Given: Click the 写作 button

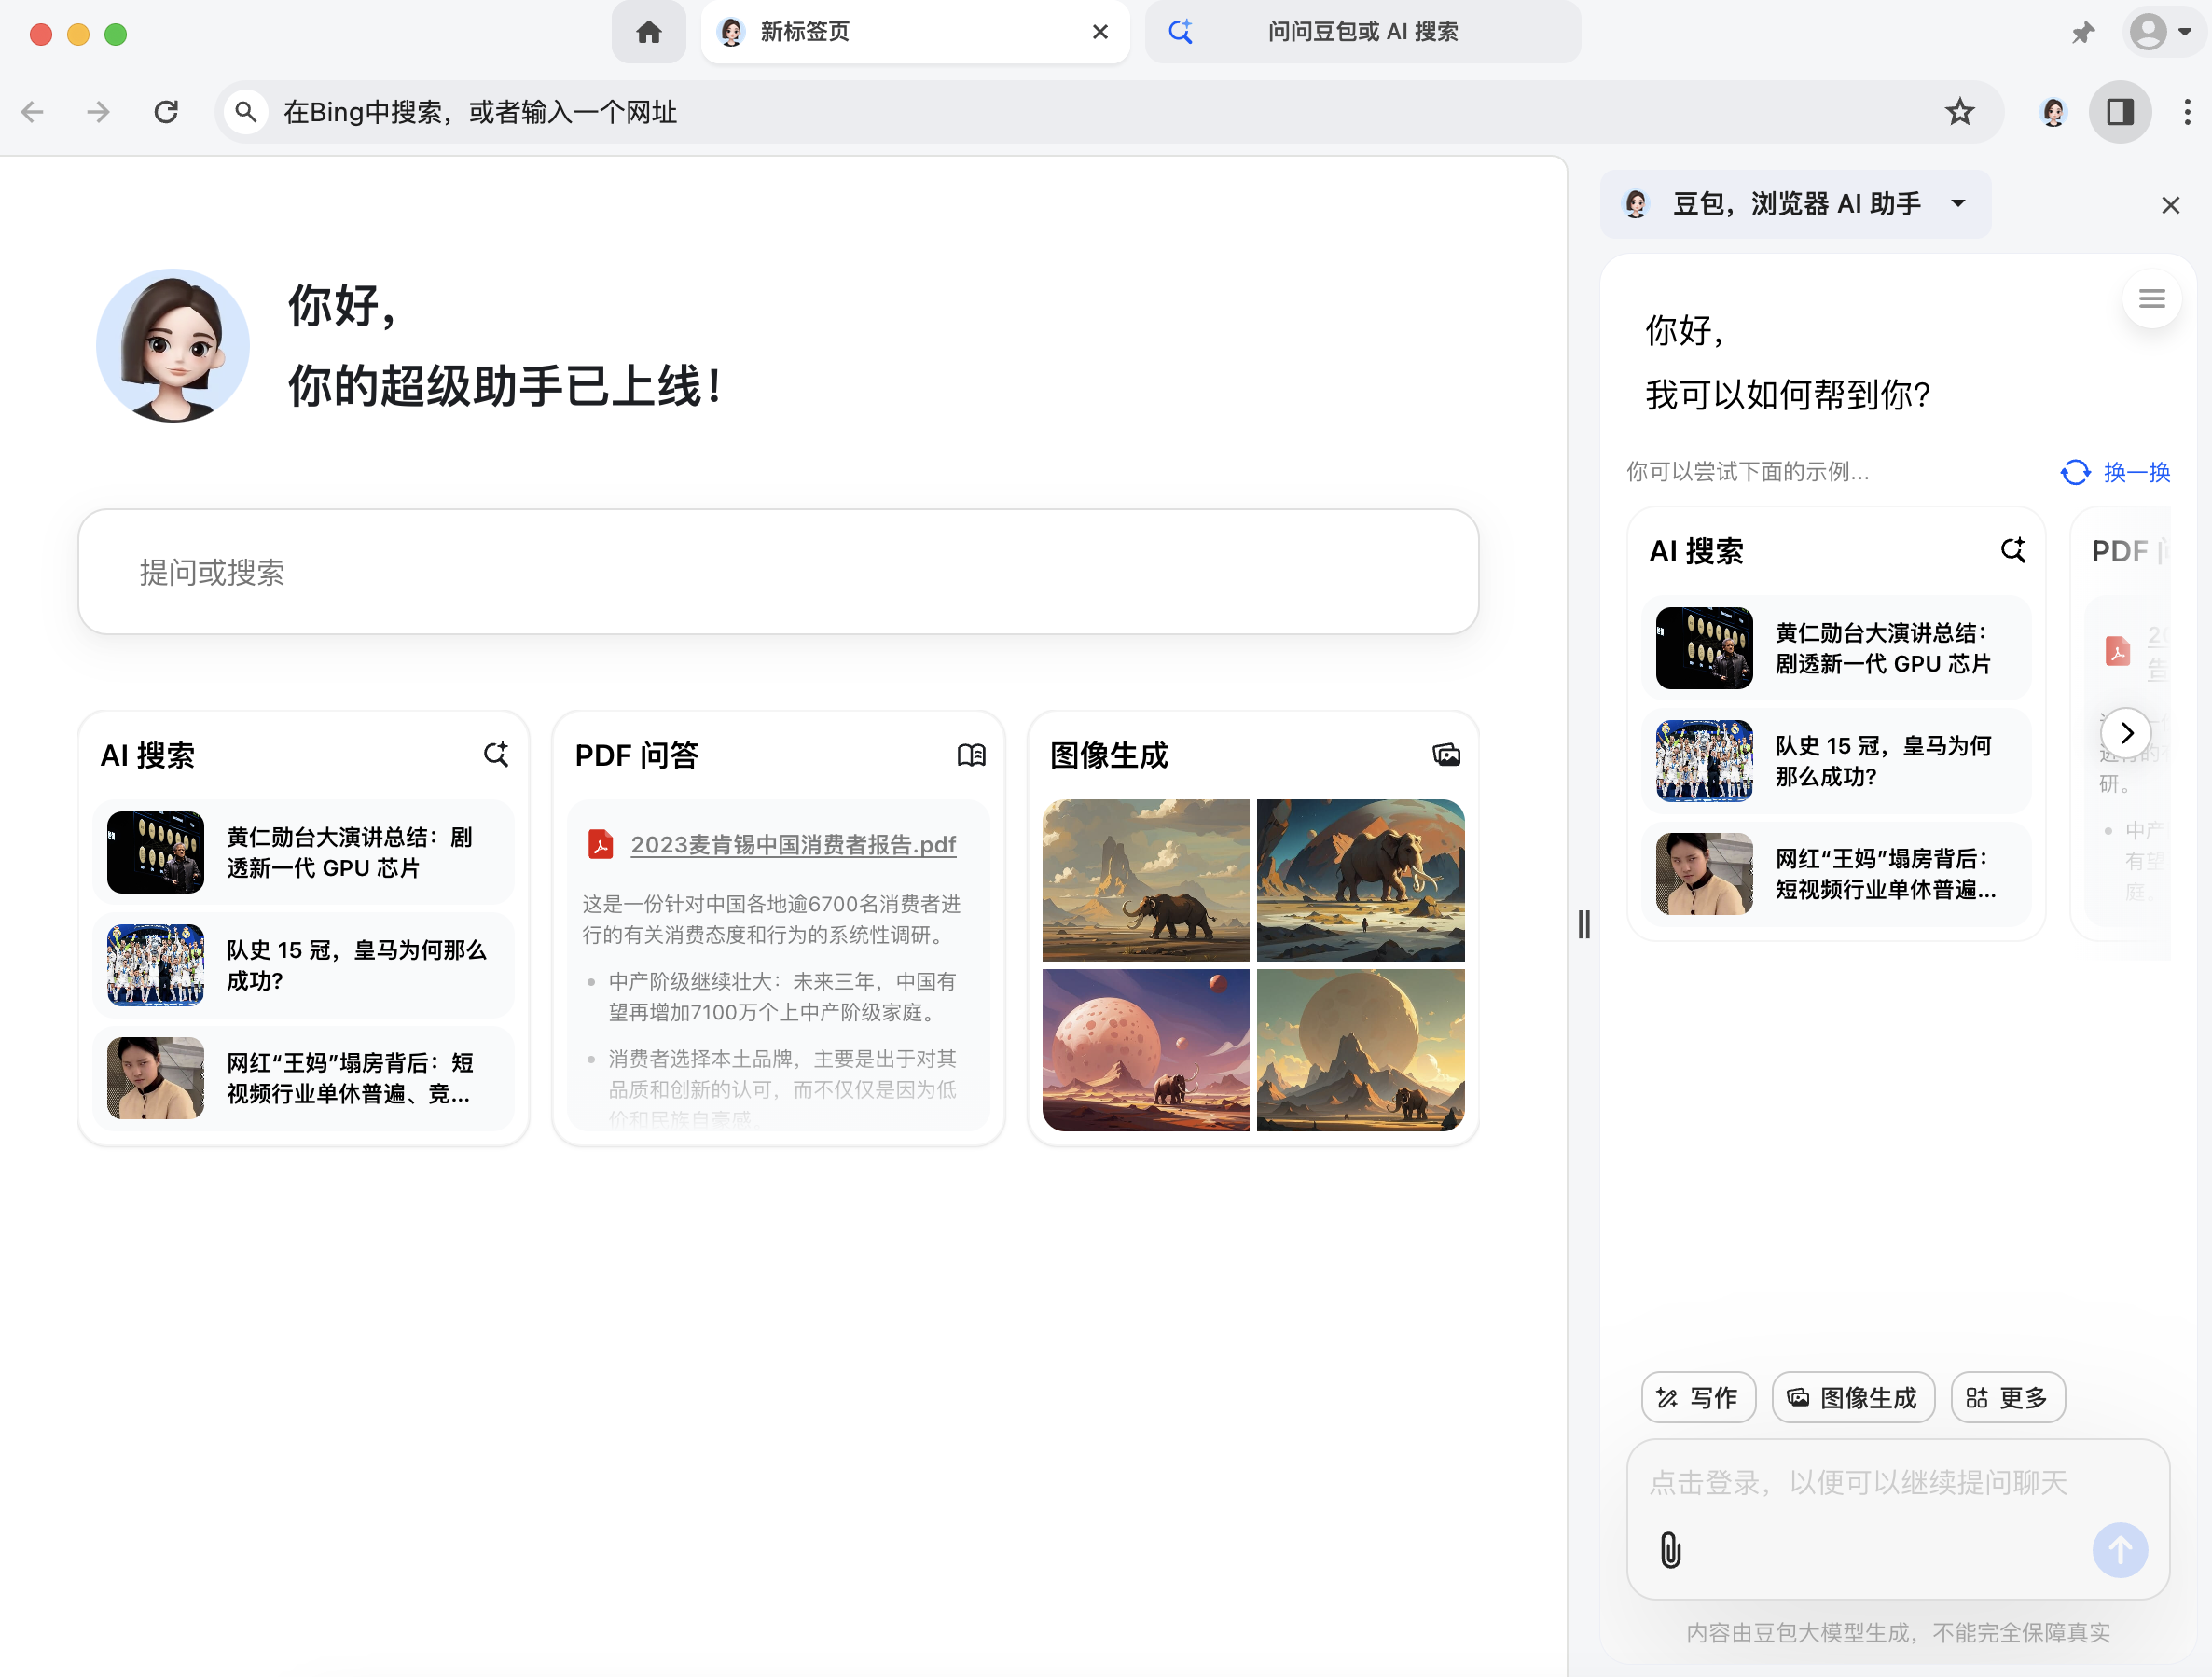Looking at the screenshot, I should pos(1698,1397).
